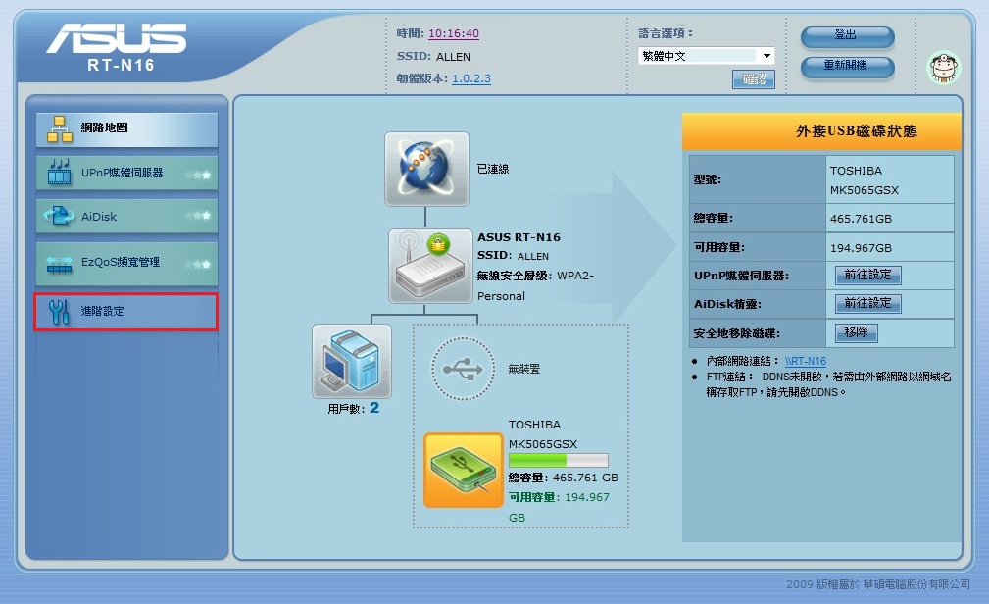Click the EzQoS bandwidth icon

coord(59,264)
